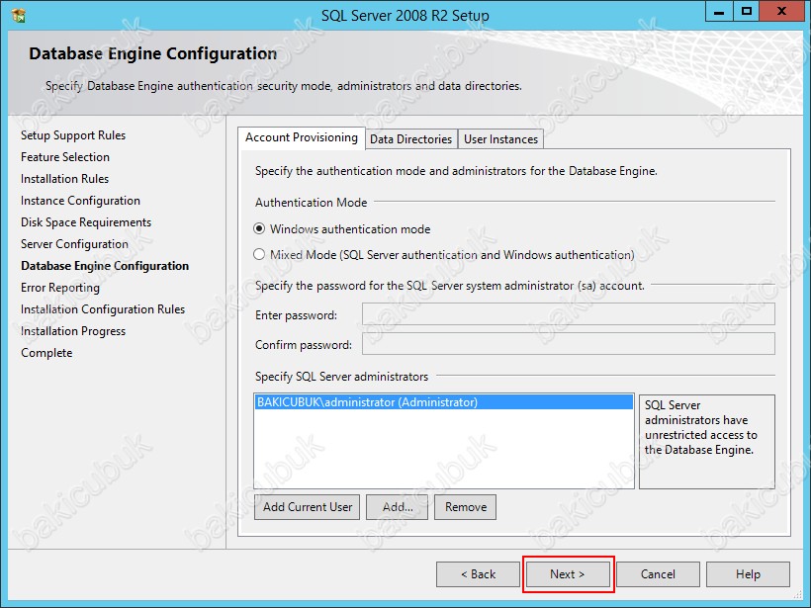Screen dimensions: 811x608
Task: Open the Data Directories tab
Action: (411, 139)
